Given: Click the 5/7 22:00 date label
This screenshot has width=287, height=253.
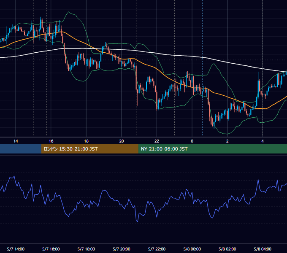Looking at the screenshot, I should (x=157, y=249).
